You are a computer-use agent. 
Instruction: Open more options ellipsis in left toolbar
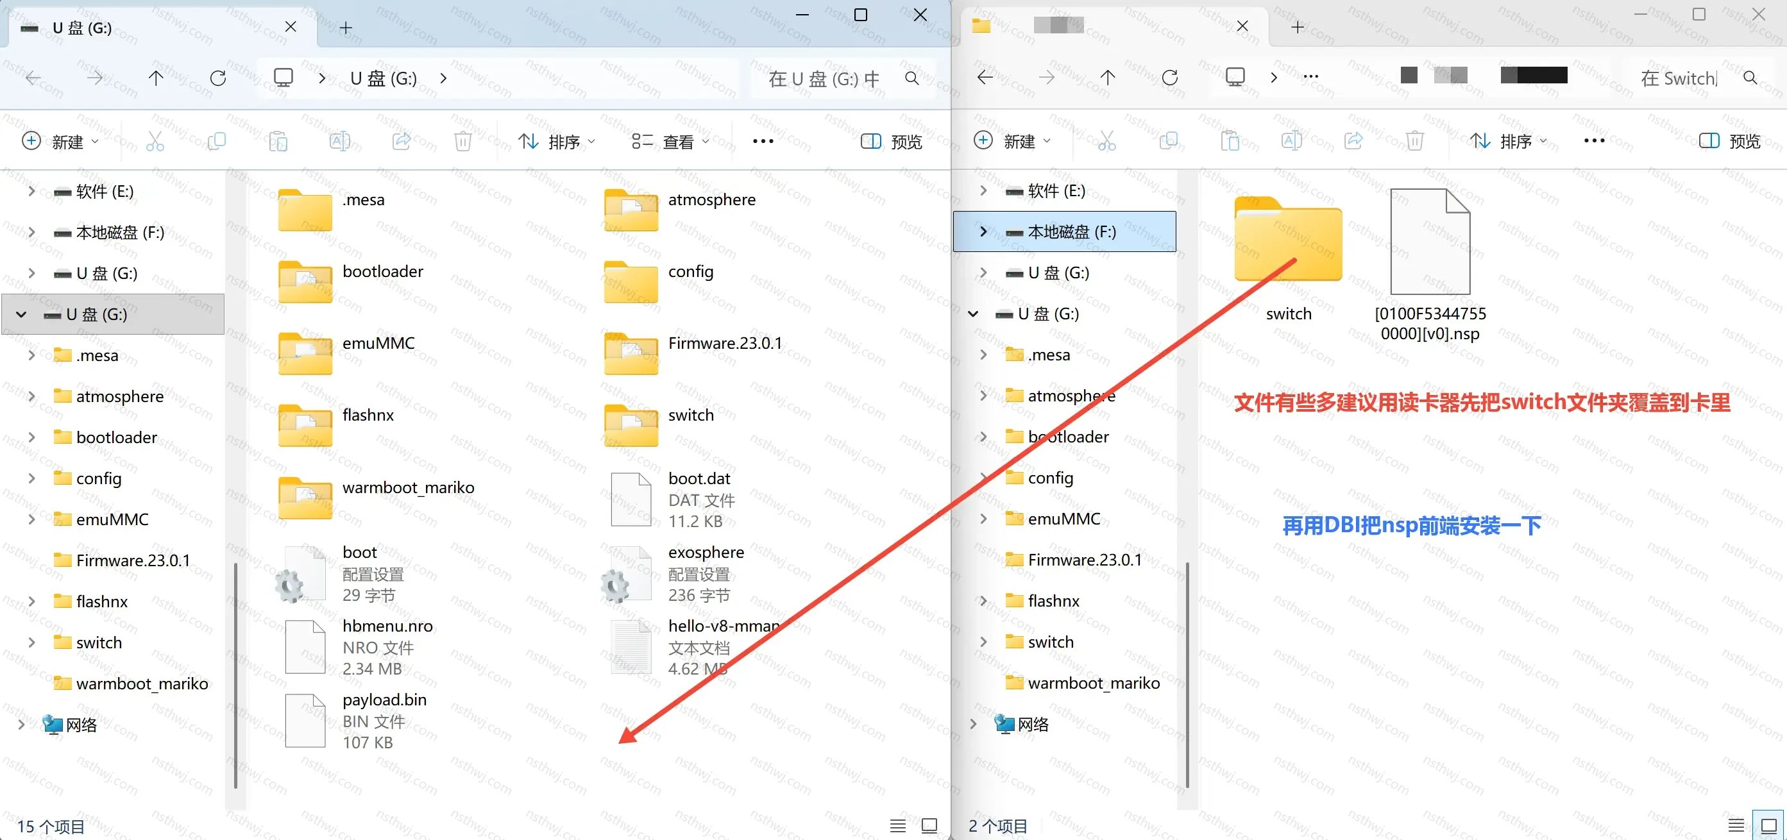pyautogui.click(x=763, y=142)
